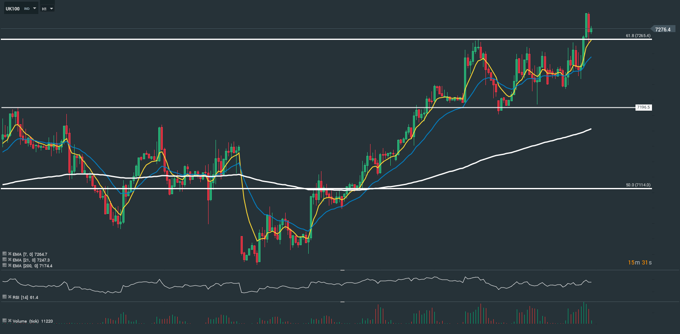The width and height of the screenshot is (680, 334).
Task: Select the 7196.5 horizontal line price label
Action: tap(643, 107)
